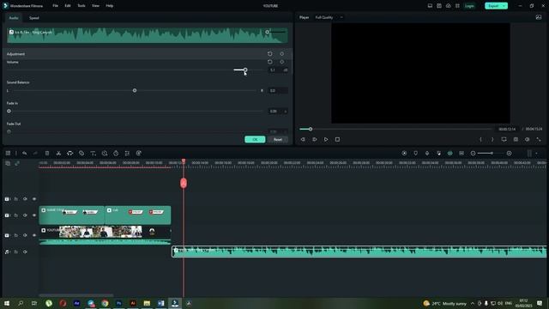Open the View menu
The height and width of the screenshot is (309, 549).
[95, 6]
